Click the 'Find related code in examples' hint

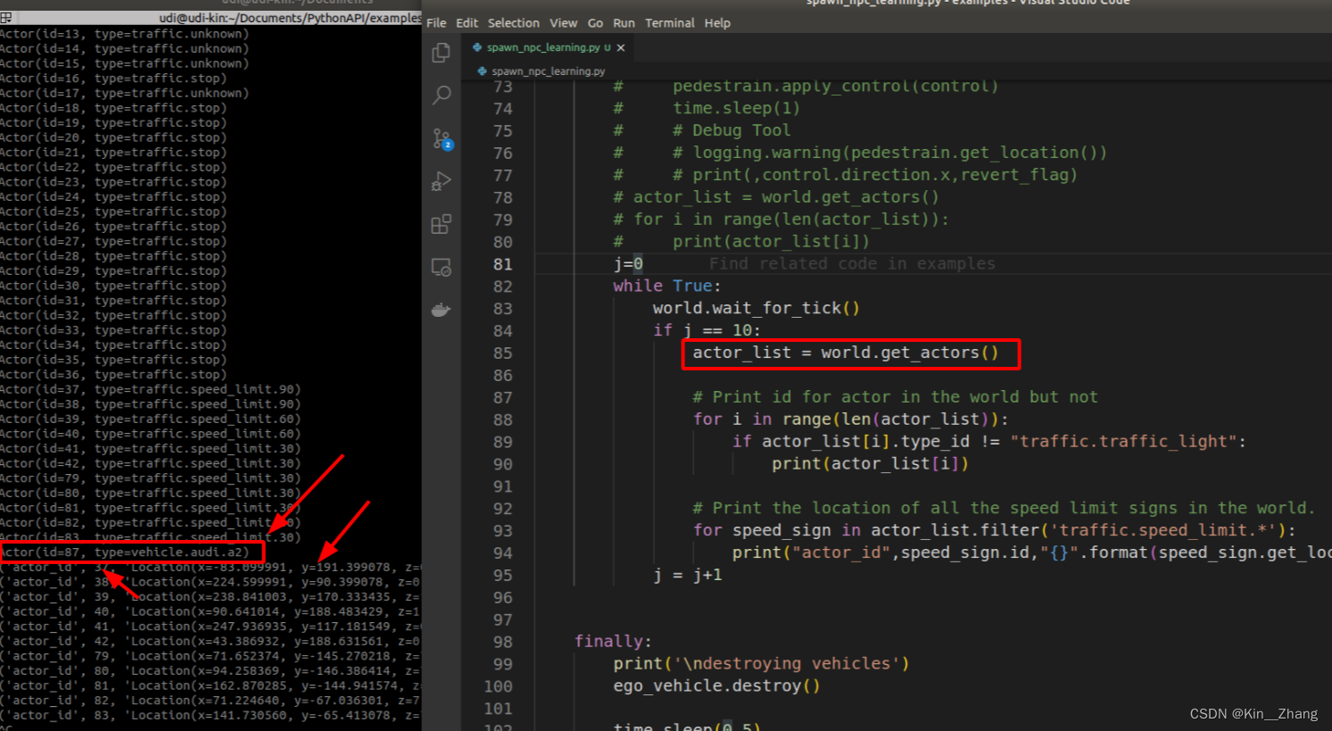coord(851,264)
